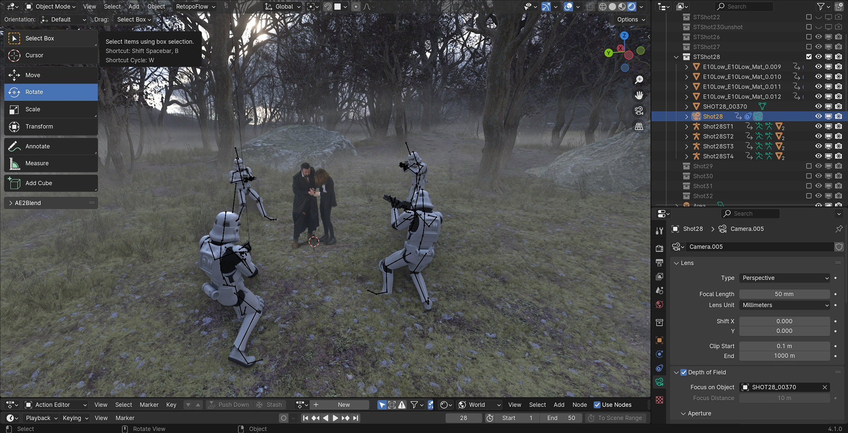Hide the SHOT28_00370 object eye icon
Viewport: 848px width, 433px height.
point(818,106)
